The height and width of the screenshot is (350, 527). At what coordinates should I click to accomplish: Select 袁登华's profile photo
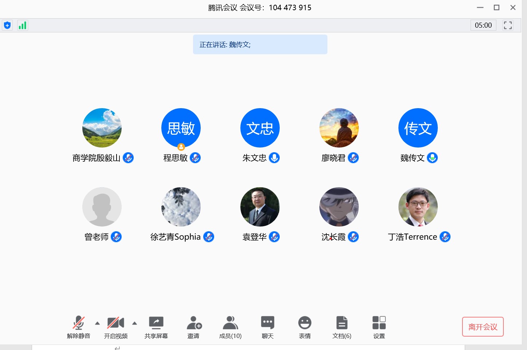coord(260,207)
